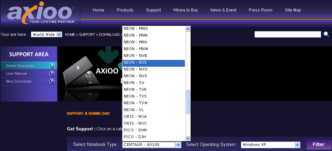332x151 pixels.
Task: Open User Manual in Support Area
Action: [x=29, y=73]
